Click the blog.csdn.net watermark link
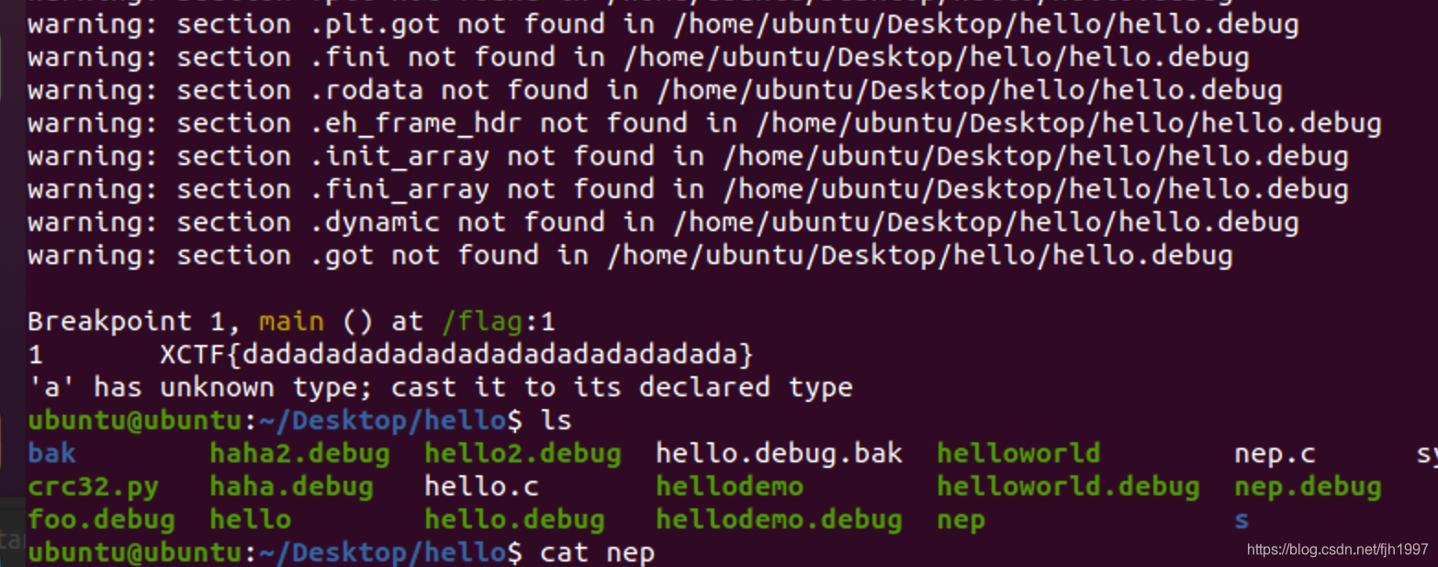This screenshot has height=567, width=1438. click(x=1337, y=550)
